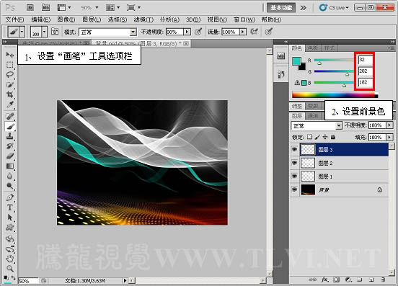Click the color spectrum ramp
Image resolution: width=398 pixels, height=286 pixels.
click(335, 95)
